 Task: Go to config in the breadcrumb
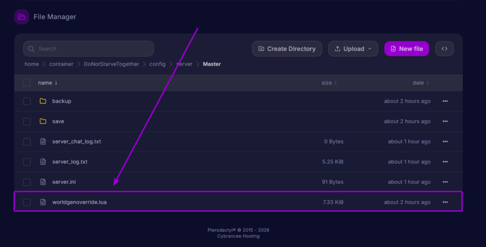point(158,64)
